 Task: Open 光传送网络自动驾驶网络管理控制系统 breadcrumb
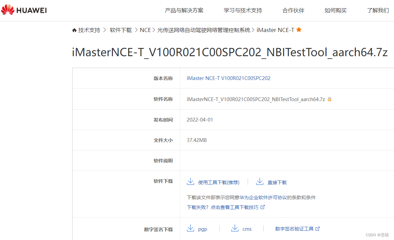204,30
